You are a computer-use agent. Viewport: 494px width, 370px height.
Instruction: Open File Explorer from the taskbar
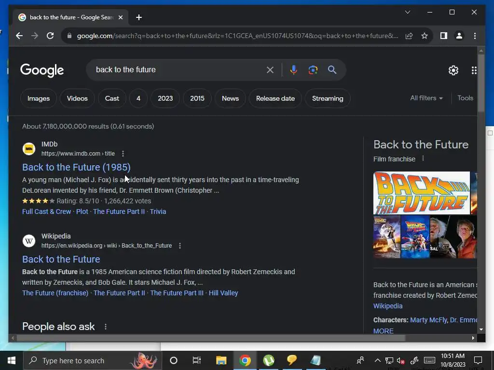click(221, 360)
